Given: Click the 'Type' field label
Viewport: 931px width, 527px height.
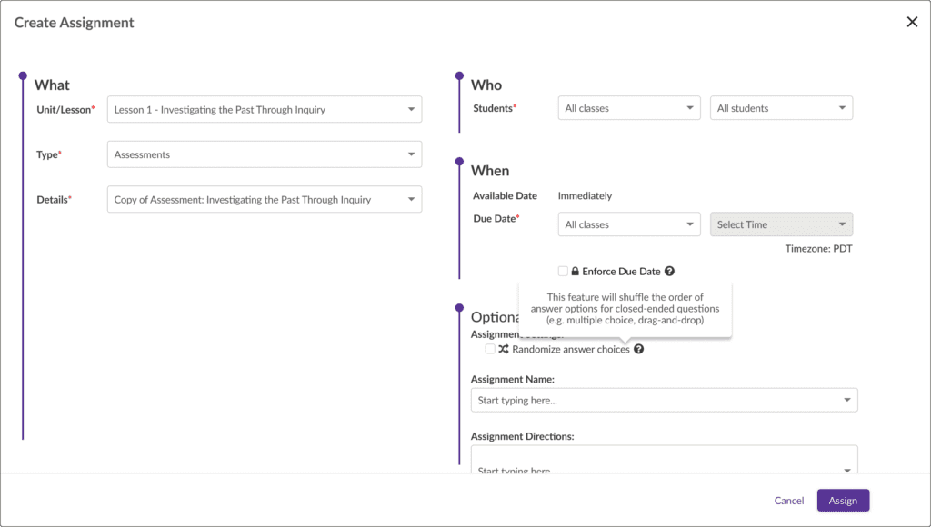Looking at the screenshot, I should click(47, 154).
